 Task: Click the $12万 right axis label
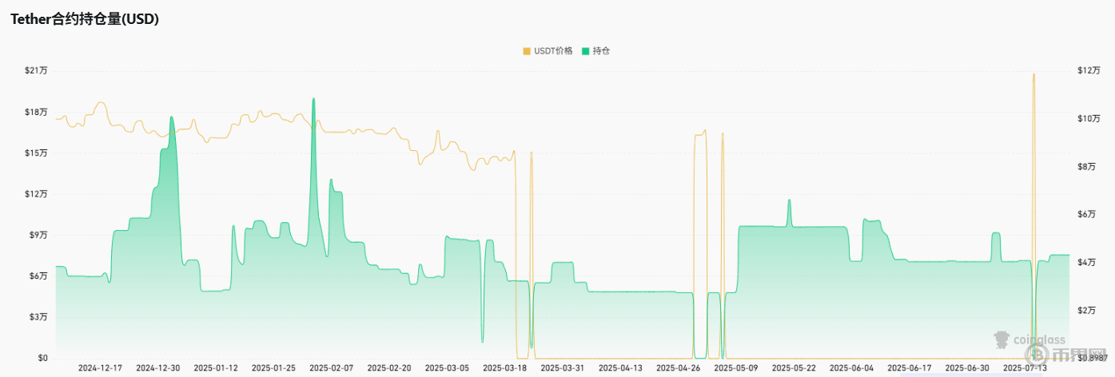[x=1089, y=71]
